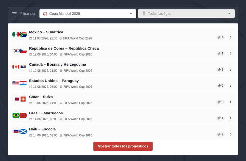Click the South Korea flag thumbnail
The image size is (246, 161).
click(x=16, y=50)
